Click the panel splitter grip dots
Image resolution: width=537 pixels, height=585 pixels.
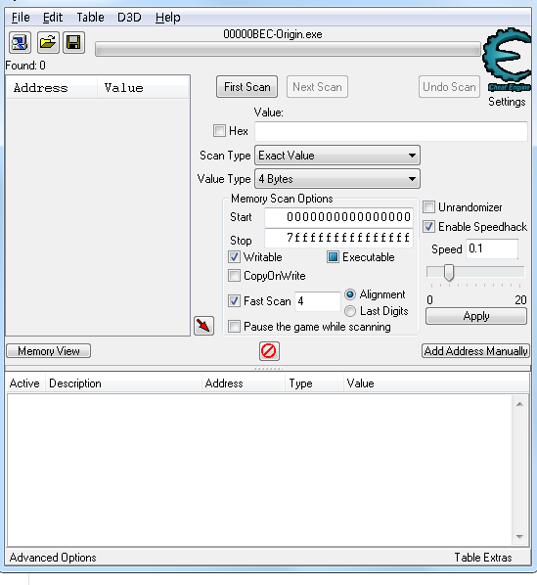click(x=268, y=369)
